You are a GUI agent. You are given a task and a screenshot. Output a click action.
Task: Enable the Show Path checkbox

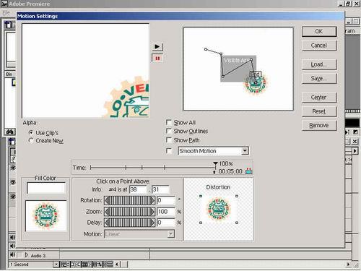coord(169,140)
